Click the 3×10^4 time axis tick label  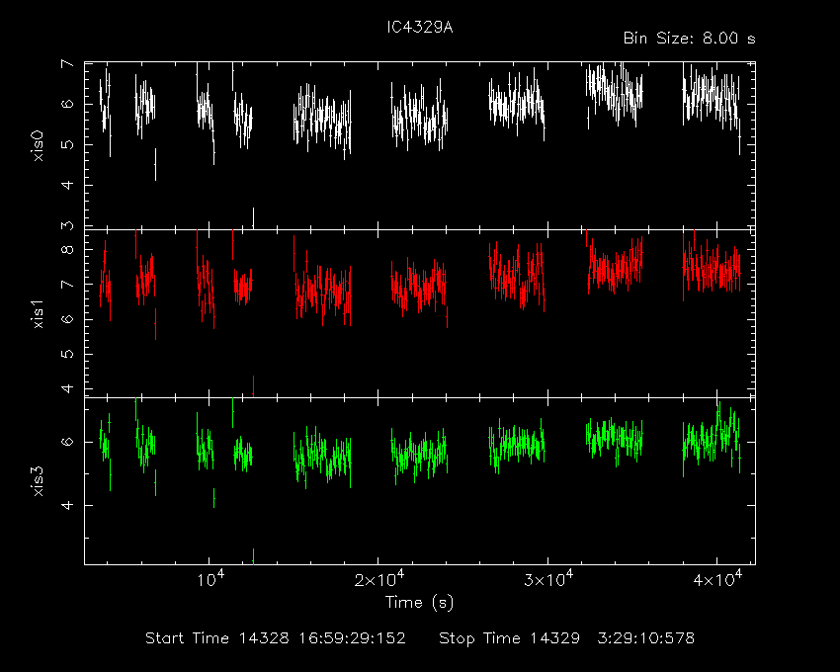548,579
